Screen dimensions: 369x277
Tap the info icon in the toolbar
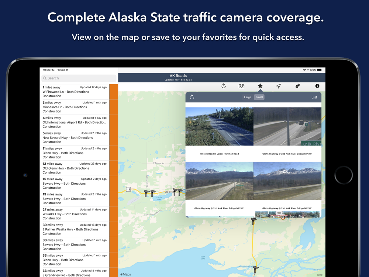tap(317, 86)
